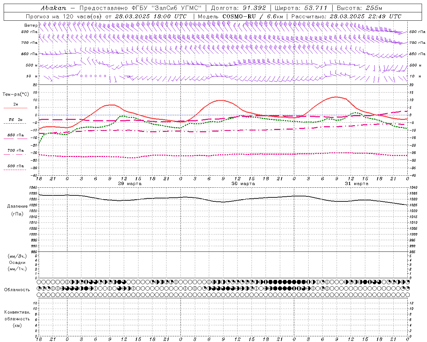Click the "(км)" unit label

(17, 325)
